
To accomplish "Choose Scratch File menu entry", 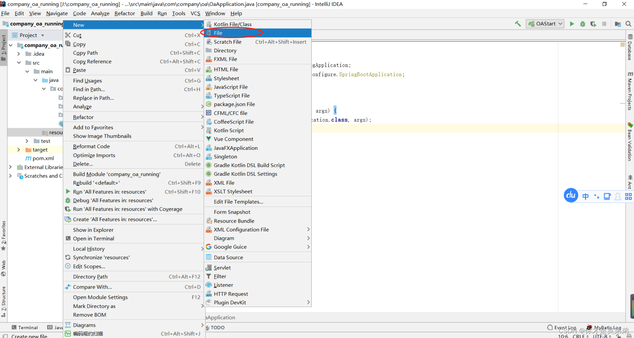I will [x=258, y=42].
